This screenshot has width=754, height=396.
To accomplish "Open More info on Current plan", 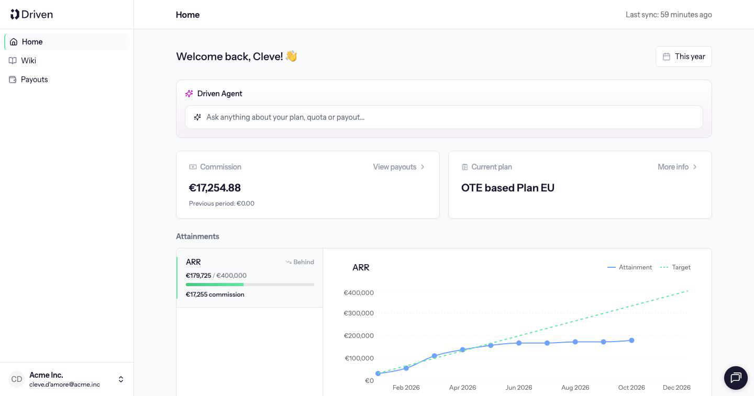I will coord(678,167).
